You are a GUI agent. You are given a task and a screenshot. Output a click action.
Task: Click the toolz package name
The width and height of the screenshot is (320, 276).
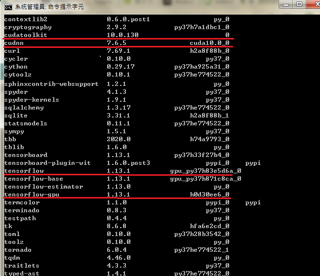click(x=14, y=242)
